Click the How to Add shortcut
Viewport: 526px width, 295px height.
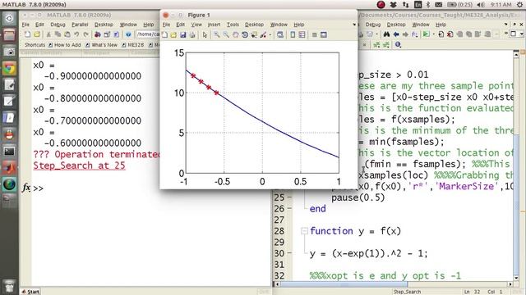64,45
